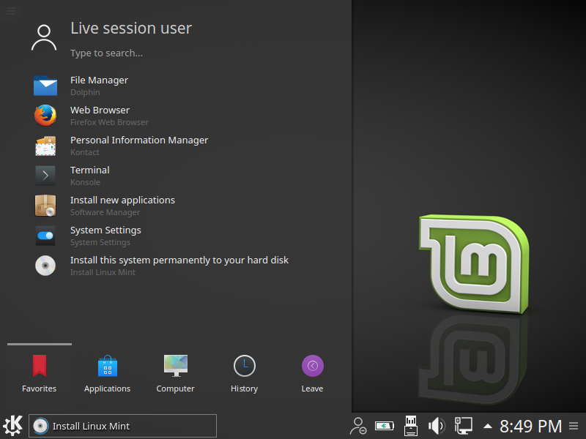Screen dimensions: 586x439
Task: Open the battery indicator in the tray
Action: pos(383,426)
